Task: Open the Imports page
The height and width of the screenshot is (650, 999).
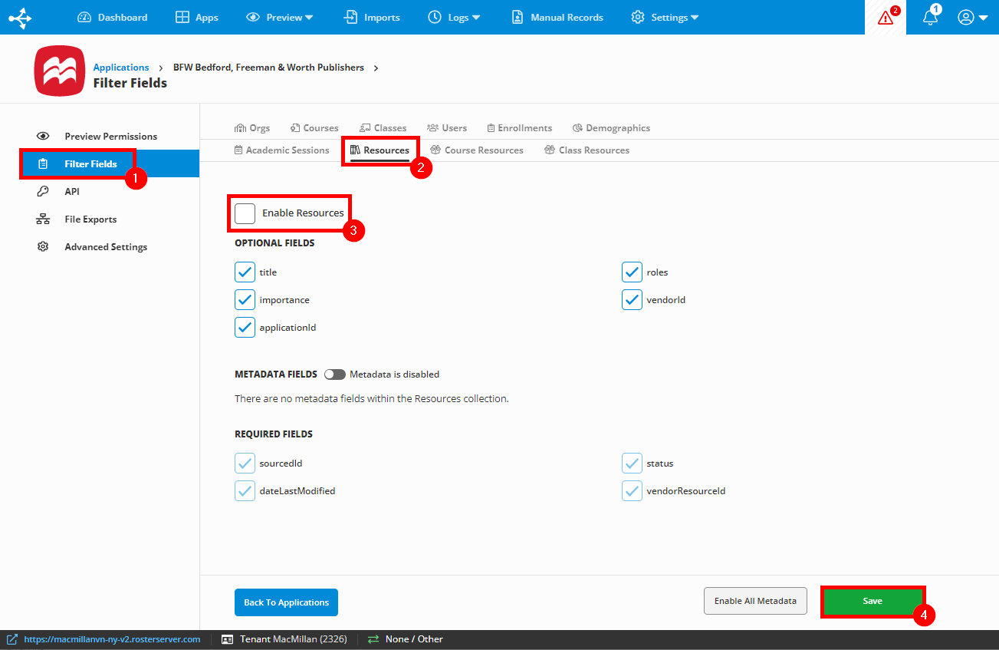Action: [371, 17]
